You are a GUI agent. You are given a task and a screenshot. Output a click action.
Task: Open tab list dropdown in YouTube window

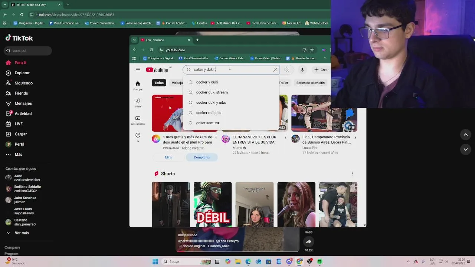(x=134, y=40)
